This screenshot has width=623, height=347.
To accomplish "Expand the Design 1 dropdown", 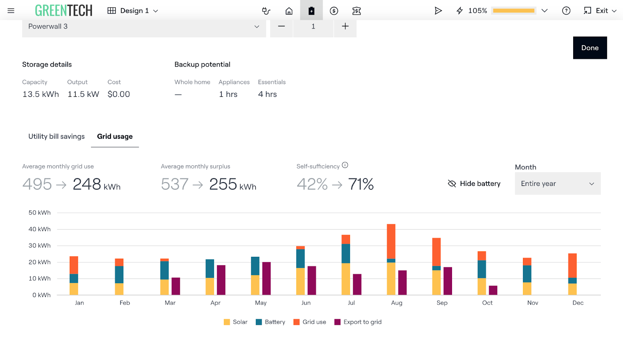I will (133, 11).
